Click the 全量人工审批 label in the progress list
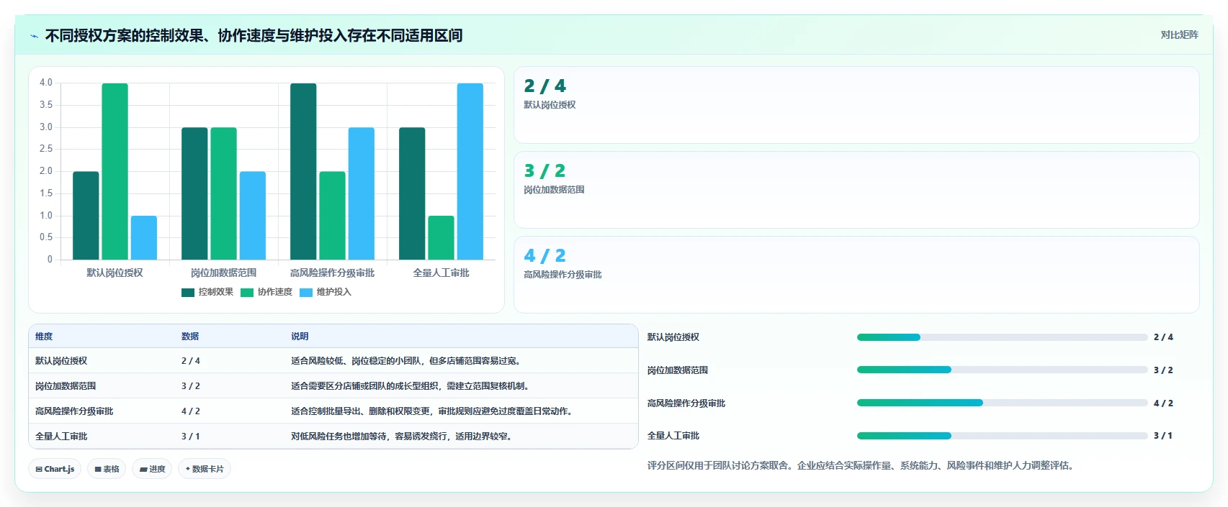This screenshot has height=507, width=1228. [x=673, y=436]
